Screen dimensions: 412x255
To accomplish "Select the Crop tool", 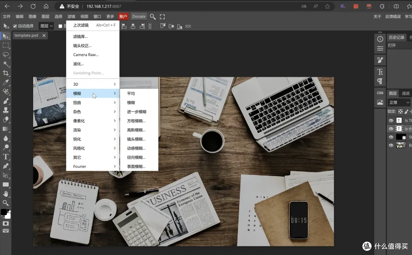I will tap(6, 73).
